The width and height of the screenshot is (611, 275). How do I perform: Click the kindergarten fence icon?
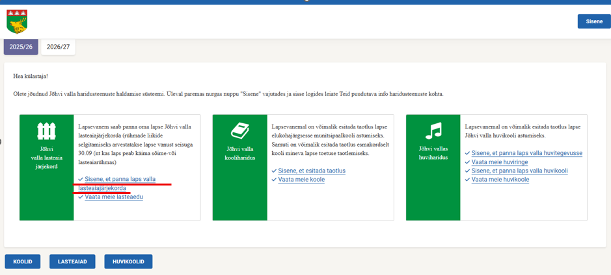[46, 132]
